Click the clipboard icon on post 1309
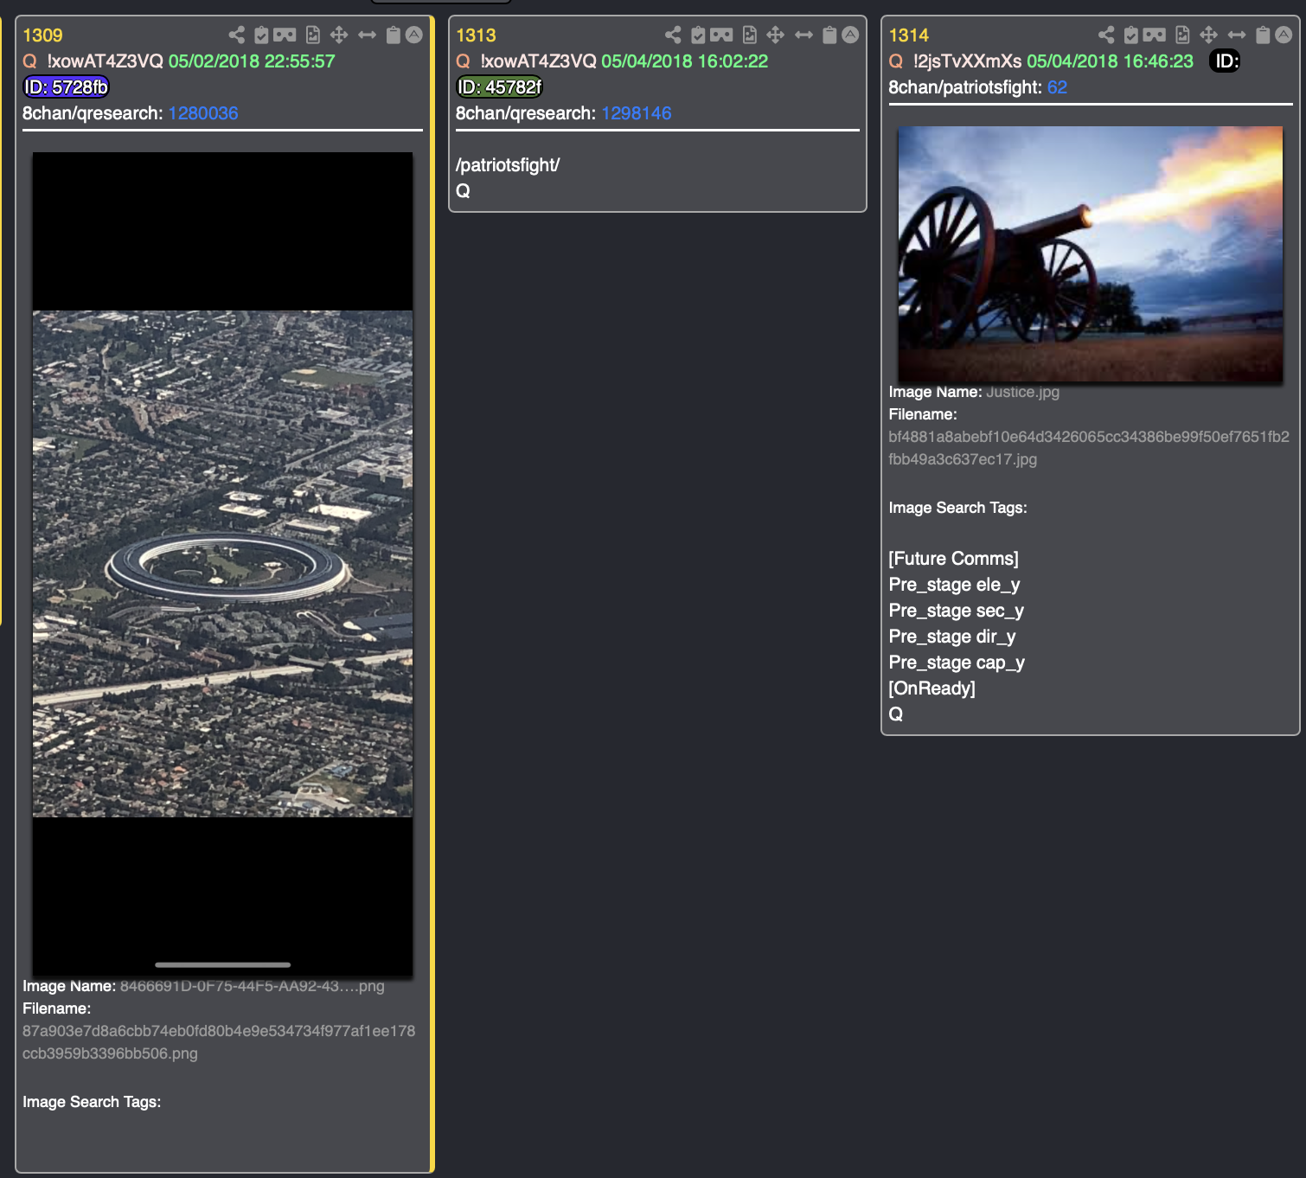 [393, 35]
